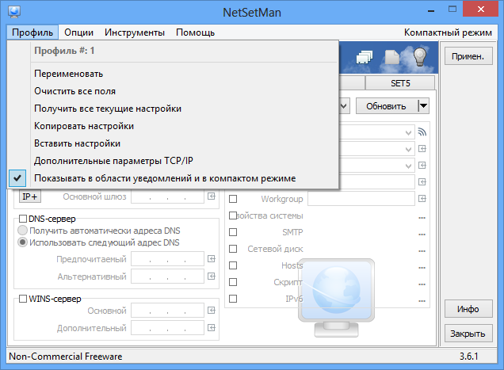
Task: Open WiFi management signal icon
Action: [x=422, y=132]
